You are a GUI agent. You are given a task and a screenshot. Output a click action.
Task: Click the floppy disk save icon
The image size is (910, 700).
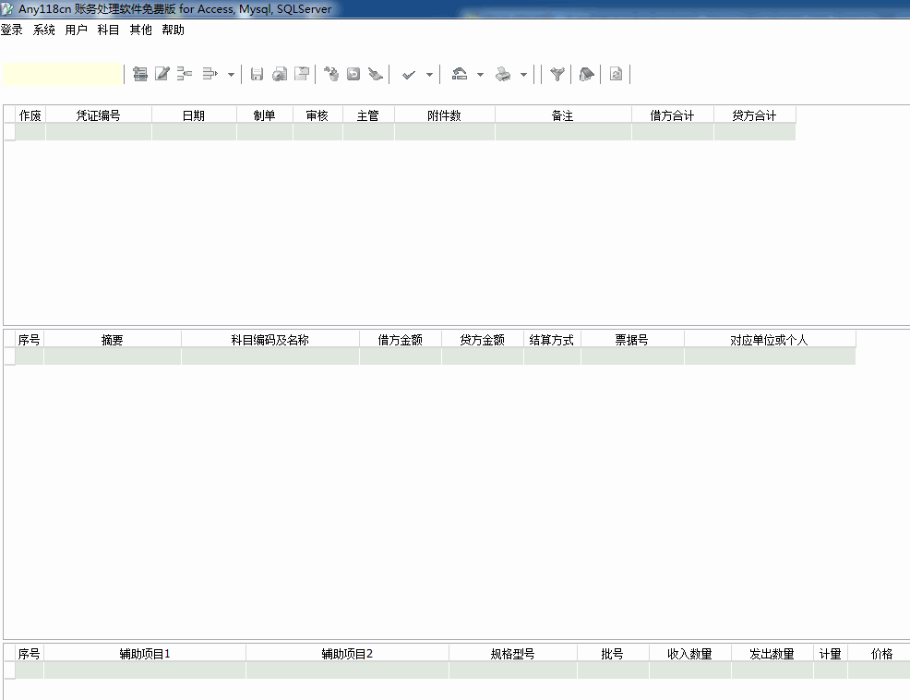tap(257, 74)
